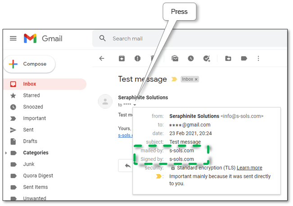Report this message as spam
Viewport: 293px width, 206px height.
point(138,58)
